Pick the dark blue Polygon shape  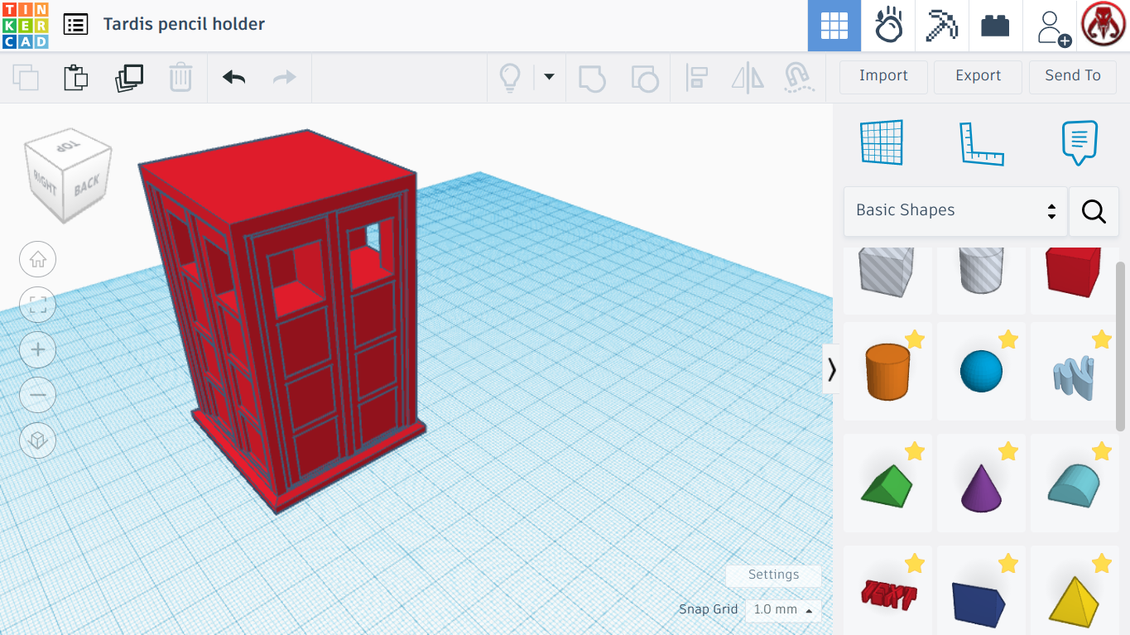[981, 592]
